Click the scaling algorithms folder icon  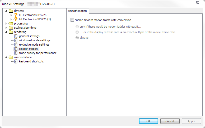[11, 28]
